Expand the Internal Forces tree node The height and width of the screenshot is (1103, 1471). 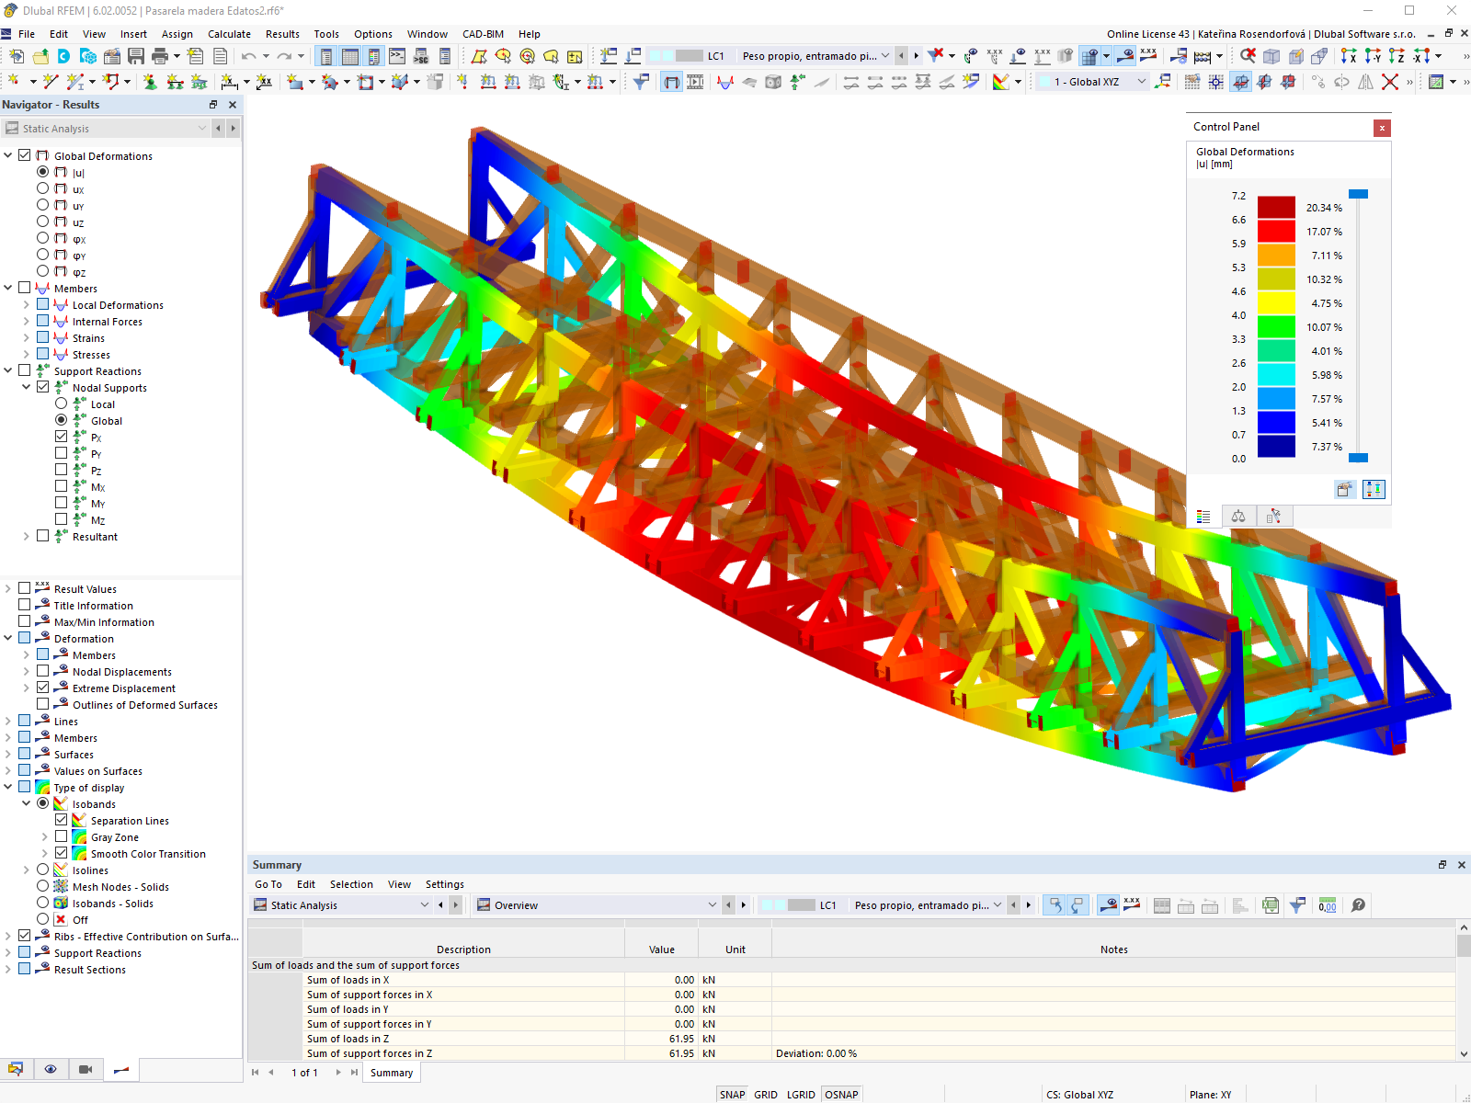point(27,321)
